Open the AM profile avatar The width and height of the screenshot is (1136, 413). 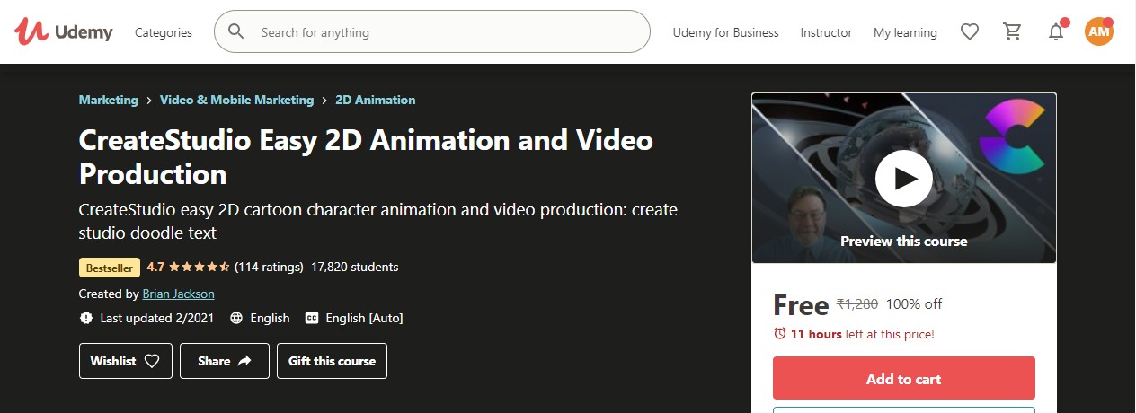click(x=1099, y=32)
